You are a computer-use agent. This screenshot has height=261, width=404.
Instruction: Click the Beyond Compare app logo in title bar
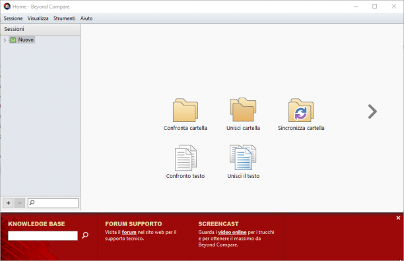(x=7, y=7)
